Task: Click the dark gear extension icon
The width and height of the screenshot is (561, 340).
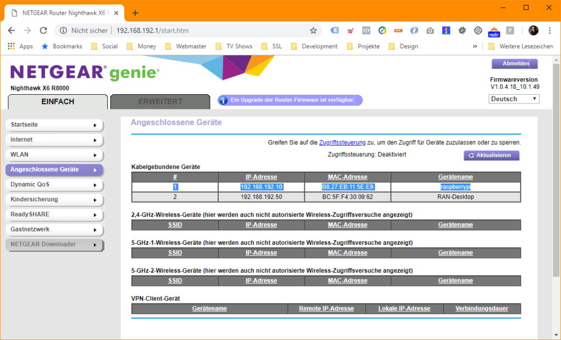Action: tap(462, 31)
